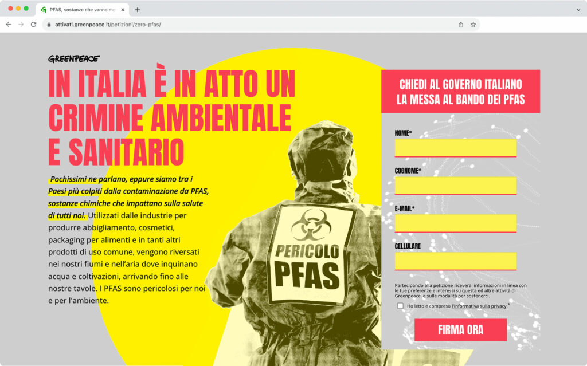
Task: Focus the CELLULARE input field
Action: click(456, 261)
